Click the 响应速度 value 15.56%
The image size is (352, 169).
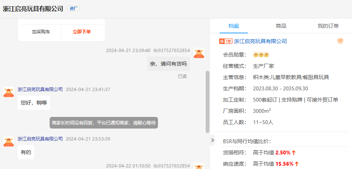coord(284,164)
